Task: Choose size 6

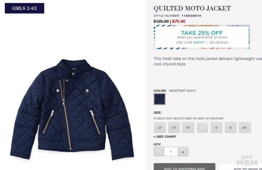Action: (x=231, y=127)
